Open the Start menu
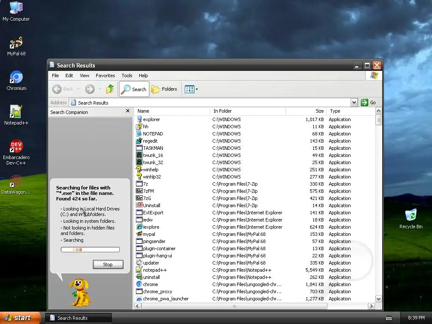Screen dimensions: 432x324 point(20,318)
